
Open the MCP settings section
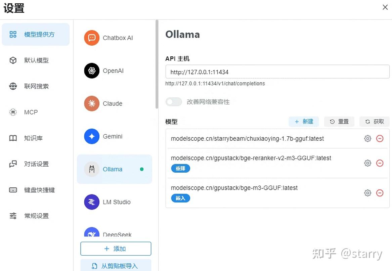tap(36, 112)
